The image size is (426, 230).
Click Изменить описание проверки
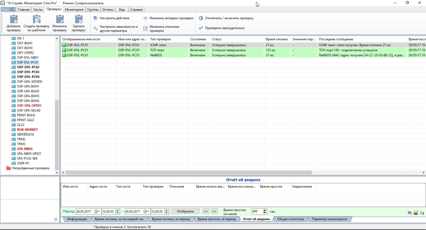[161, 29]
